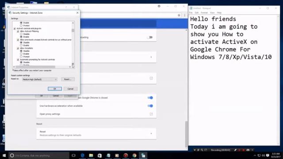Show hidden system tray icons
The image size is (283, 159).
click(x=255, y=155)
